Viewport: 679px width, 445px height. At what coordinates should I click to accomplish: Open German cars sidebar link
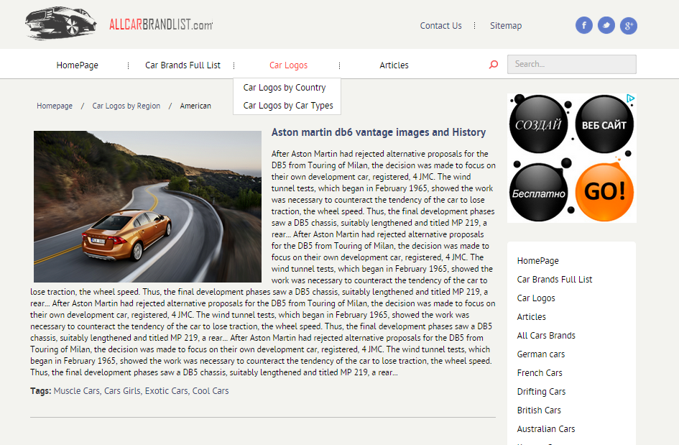(x=541, y=354)
